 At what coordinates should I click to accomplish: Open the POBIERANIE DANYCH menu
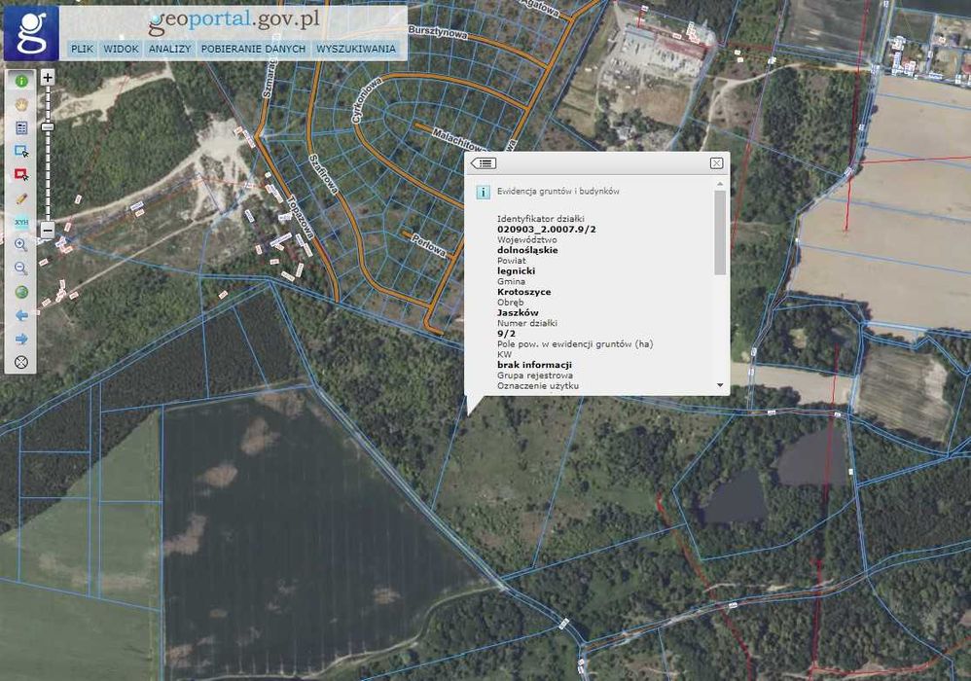pyautogui.click(x=253, y=49)
